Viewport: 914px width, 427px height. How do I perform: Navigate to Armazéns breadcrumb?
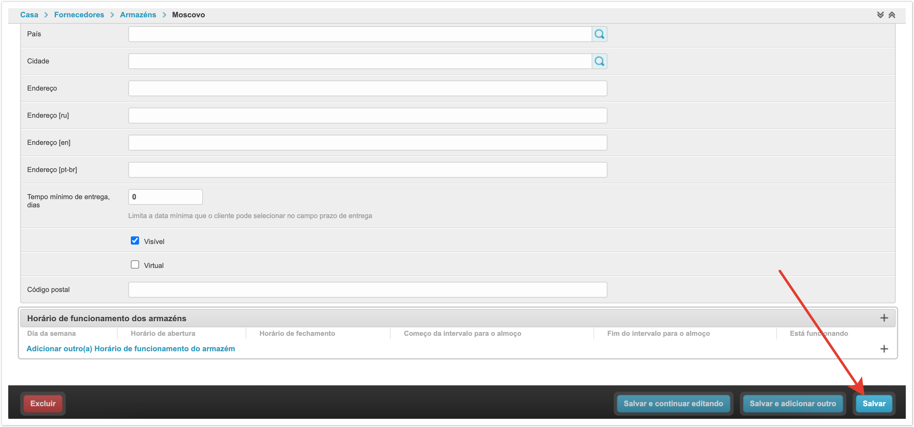[x=138, y=15]
